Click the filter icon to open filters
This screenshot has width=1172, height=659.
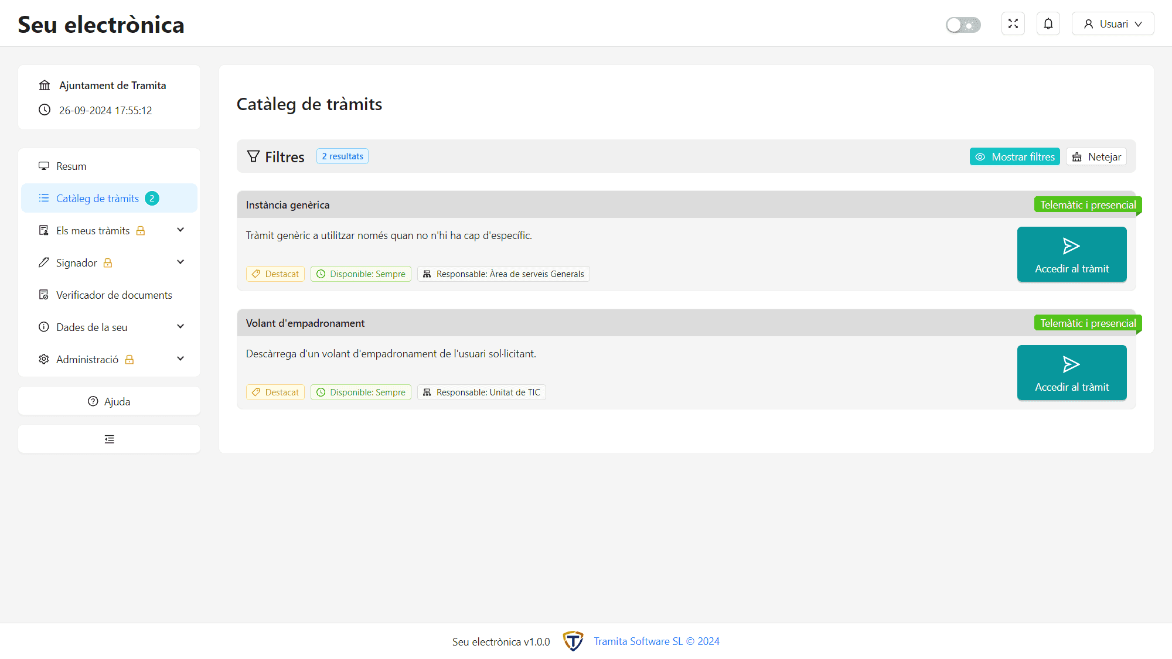253,156
